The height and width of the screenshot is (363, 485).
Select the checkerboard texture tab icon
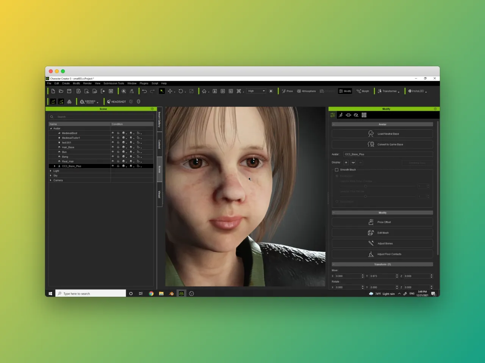tap(364, 115)
